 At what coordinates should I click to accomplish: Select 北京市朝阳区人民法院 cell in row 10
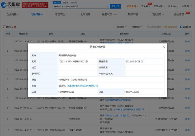[166, 130]
